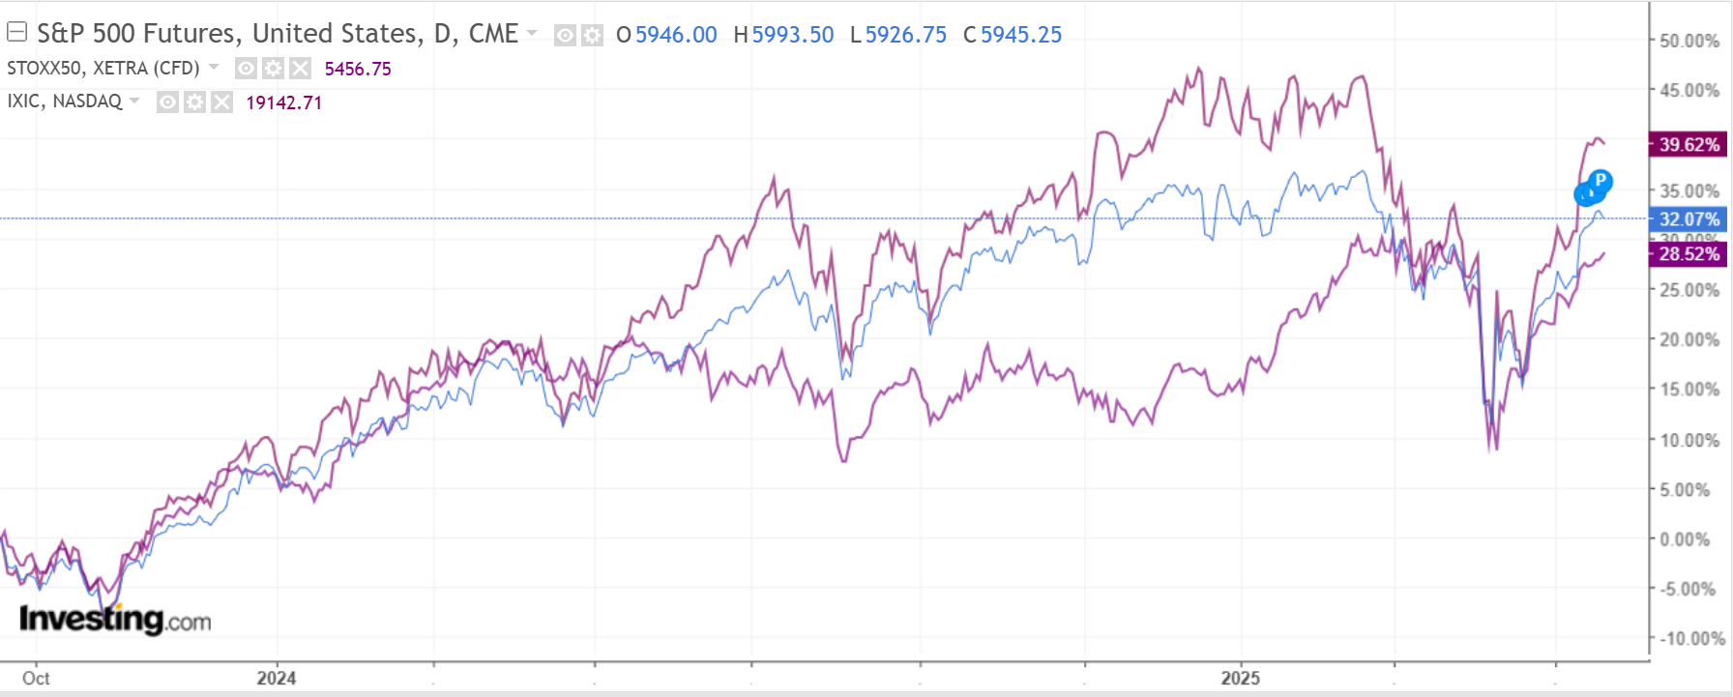The image size is (1733, 697).
Task: Click the S&P 500 Futures chart title
Action: click(x=278, y=34)
